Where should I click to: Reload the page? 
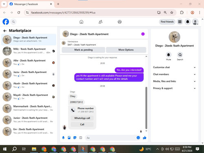click(x=19, y=13)
